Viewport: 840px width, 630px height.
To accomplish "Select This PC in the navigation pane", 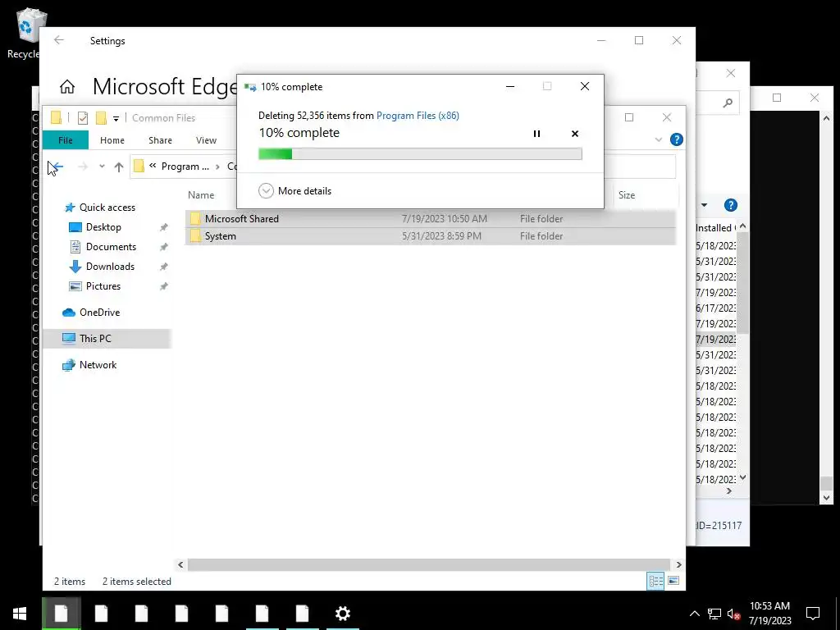I will tap(107, 339).
